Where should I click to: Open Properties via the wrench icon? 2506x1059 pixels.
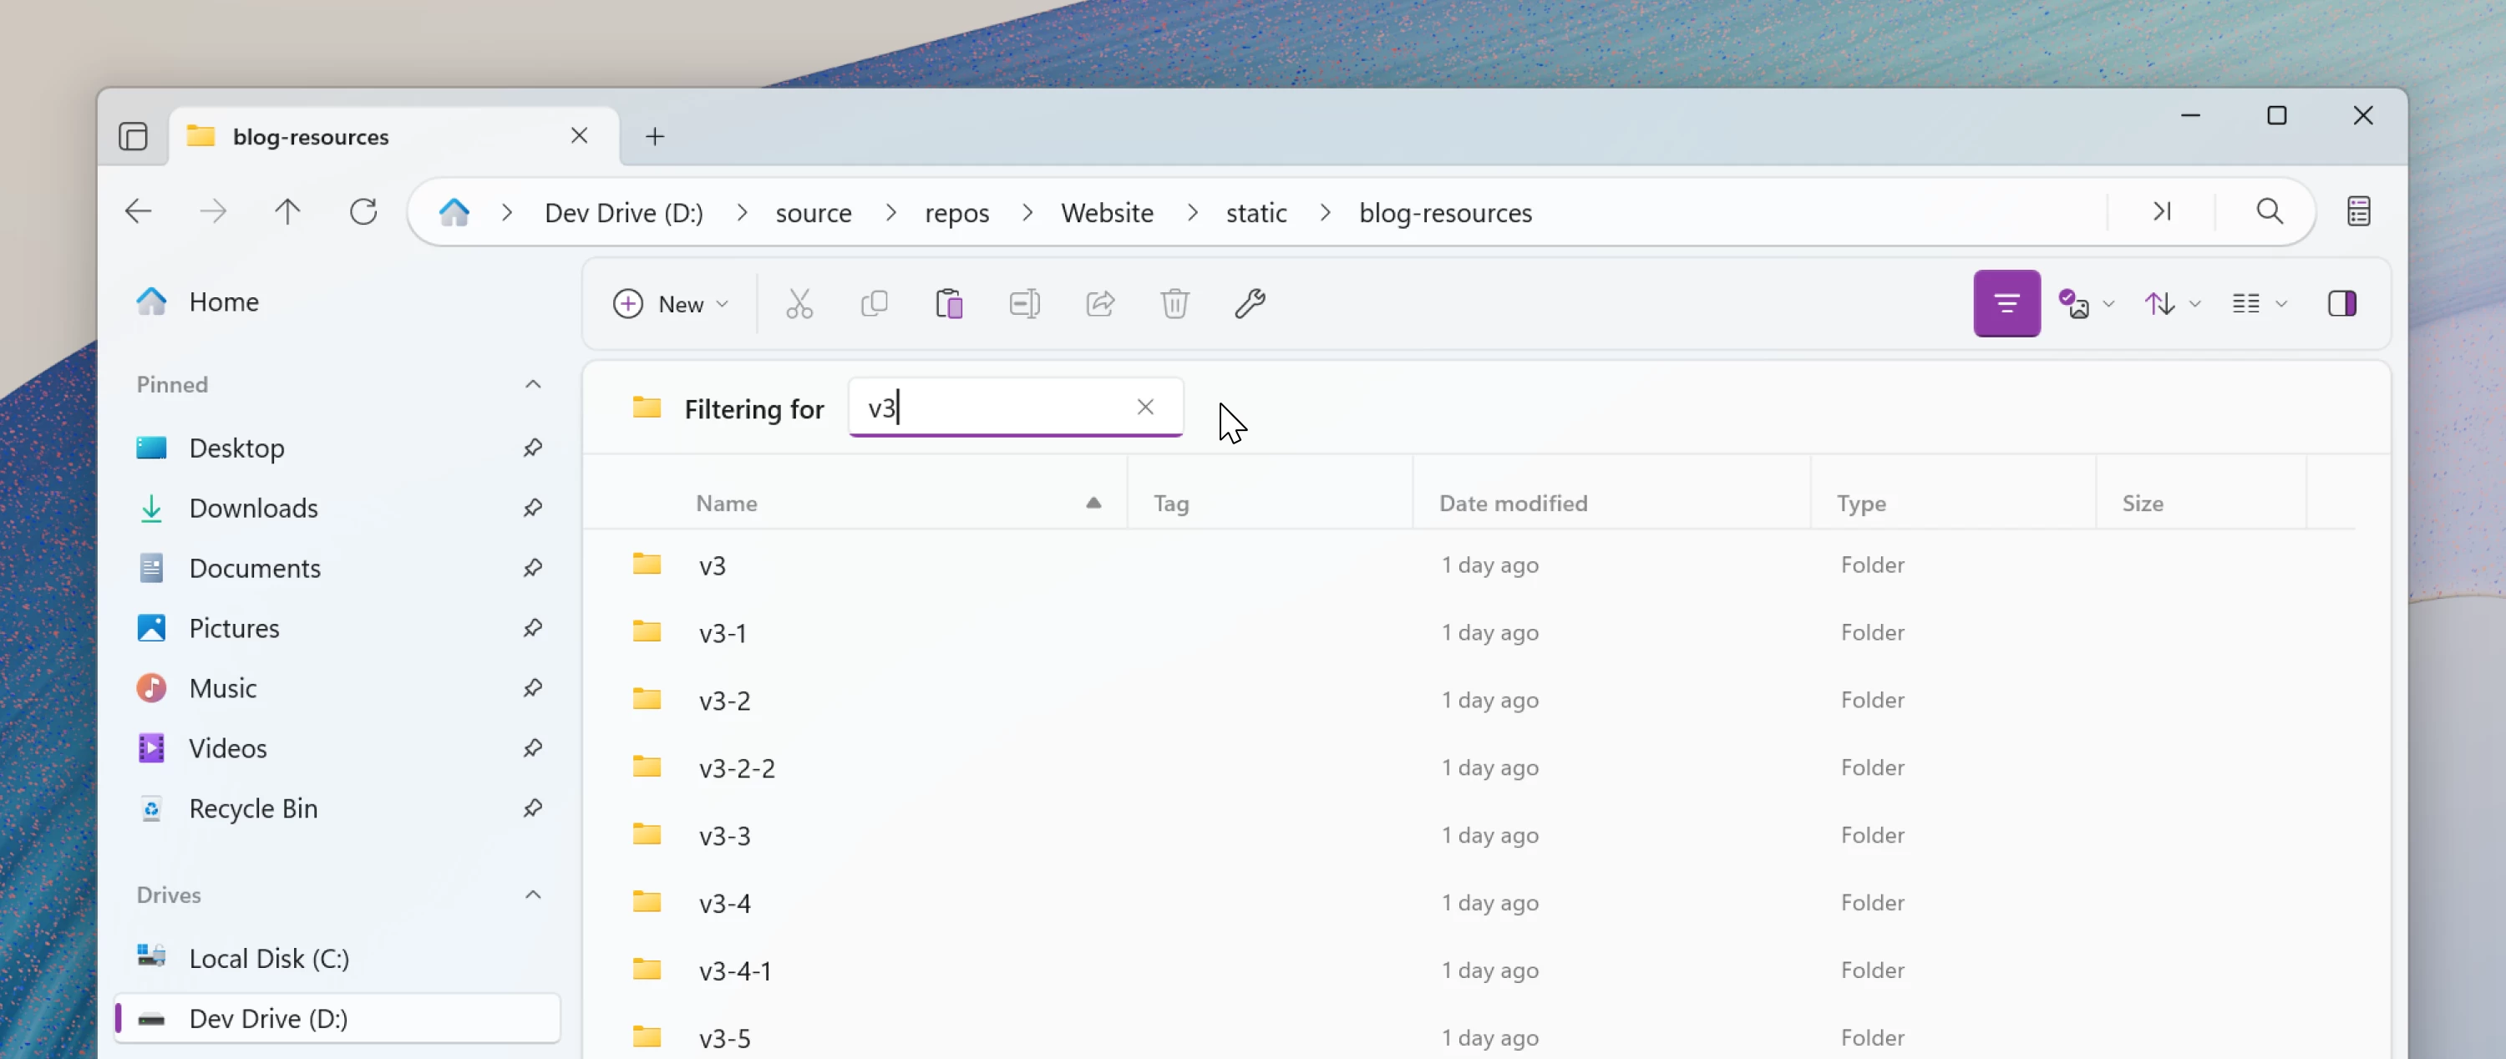click(x=1250, y=303)
